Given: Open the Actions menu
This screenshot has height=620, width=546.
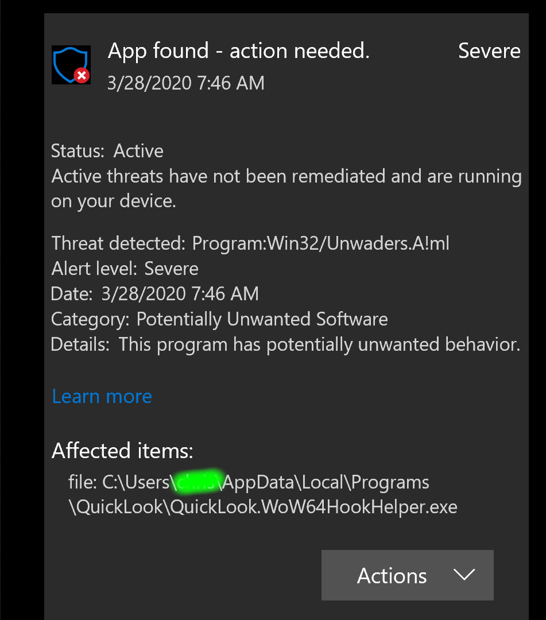Looking at the screenshot, I should pos(407,575).
